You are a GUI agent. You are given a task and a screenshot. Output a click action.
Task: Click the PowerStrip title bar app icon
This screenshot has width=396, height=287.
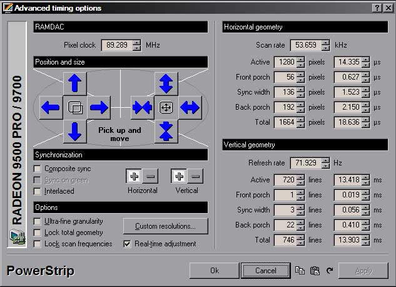8,8
